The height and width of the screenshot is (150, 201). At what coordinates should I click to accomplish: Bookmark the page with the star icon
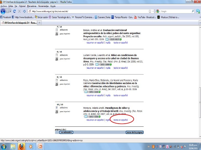coord(150,11)
